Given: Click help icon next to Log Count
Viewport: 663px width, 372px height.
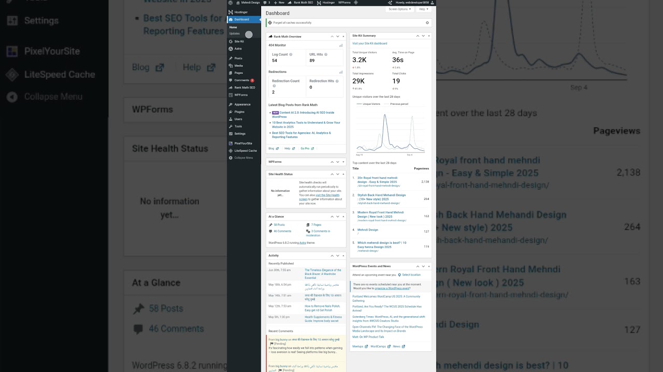Looking at the screenshot, I should (291, 54).
